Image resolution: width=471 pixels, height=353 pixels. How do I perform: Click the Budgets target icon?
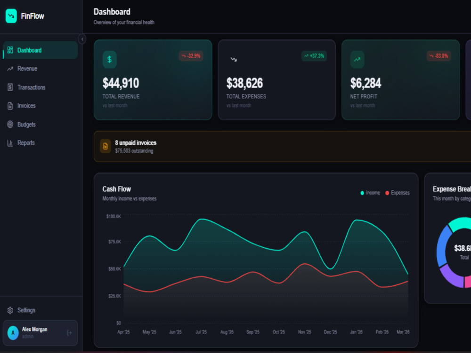(10, 125)
